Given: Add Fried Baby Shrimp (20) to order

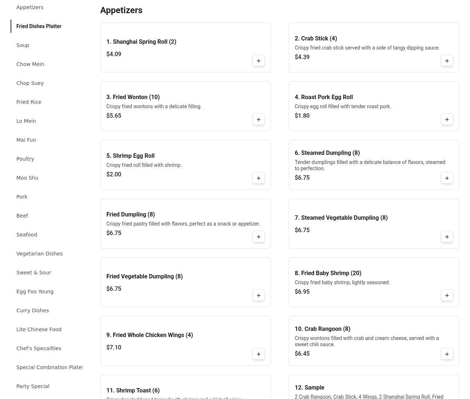Looking at the screenshot, I should pyautogui.click(x=447, y=296).
